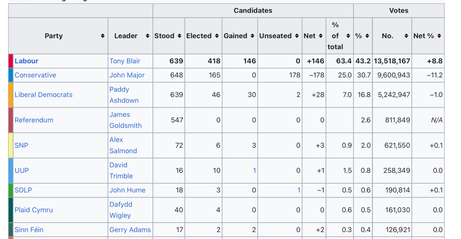Follow the Liberal Democrats link
461x239 pixels.
(44, 95)
